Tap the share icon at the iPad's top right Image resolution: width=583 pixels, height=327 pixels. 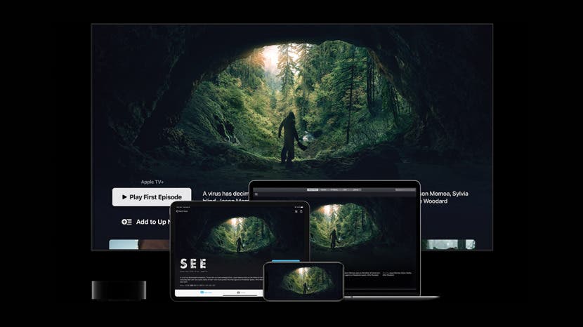[x=301, y=211]
